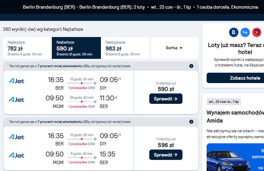The image size is (264, 171).
Task: Open the Booking.com logo icon
Action: click(234, 32)
